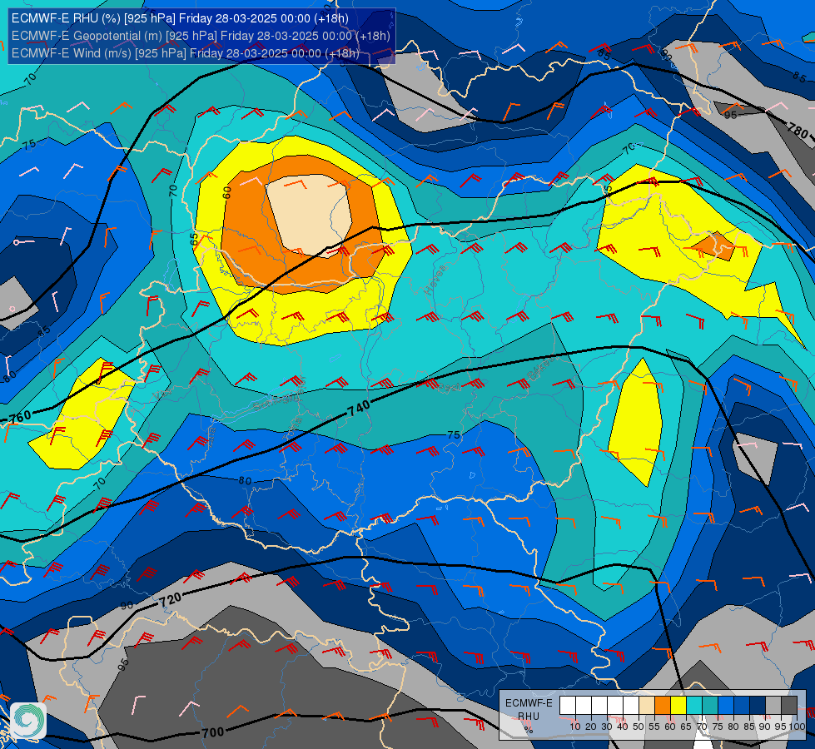Click the RHU label in the legend box
The height and width of the screenshot is (749, 815).
click(x=529, y=717)
